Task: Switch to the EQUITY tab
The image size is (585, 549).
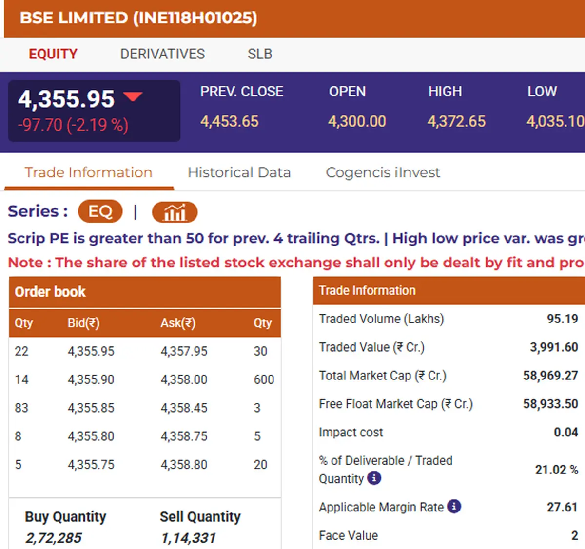Action: [x=53, y=54]
